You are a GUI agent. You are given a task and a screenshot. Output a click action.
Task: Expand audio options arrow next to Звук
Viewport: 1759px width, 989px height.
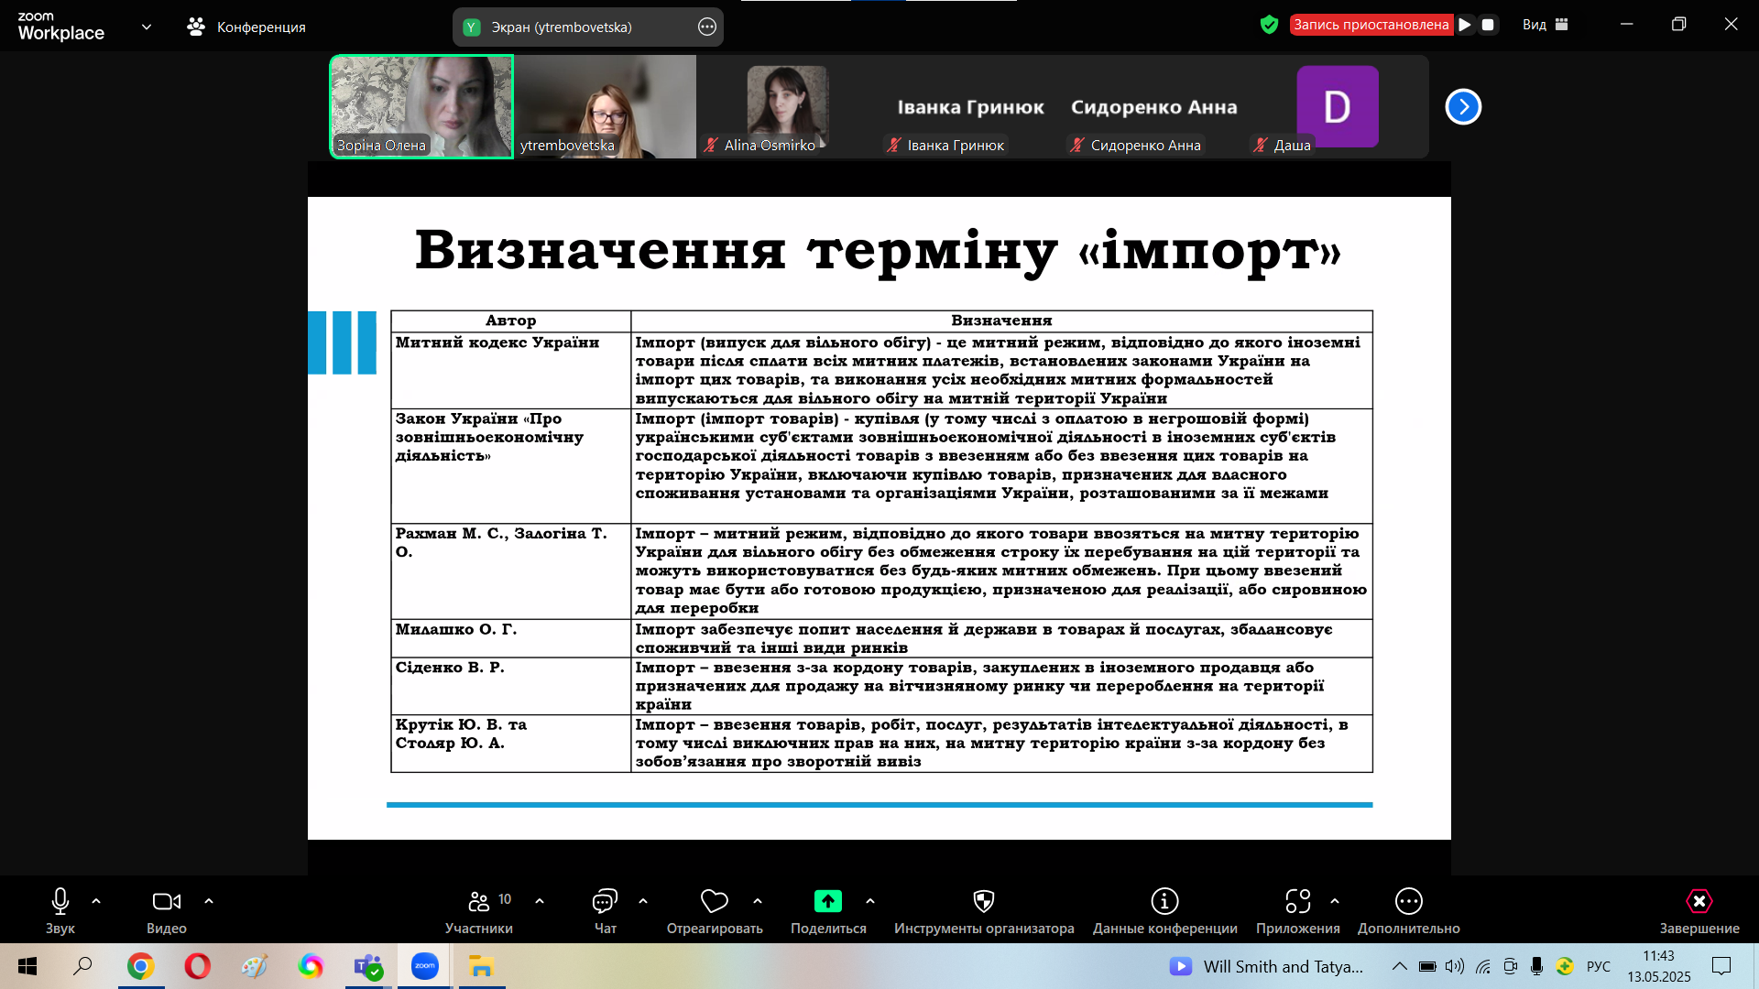click(96, 901)
